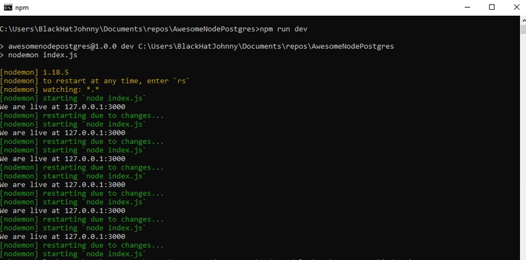The image size is (526, 260).
Task: Click the '[nodemon] watching: *.*' line
Action: pyautogui.click(x=49, y=90)
